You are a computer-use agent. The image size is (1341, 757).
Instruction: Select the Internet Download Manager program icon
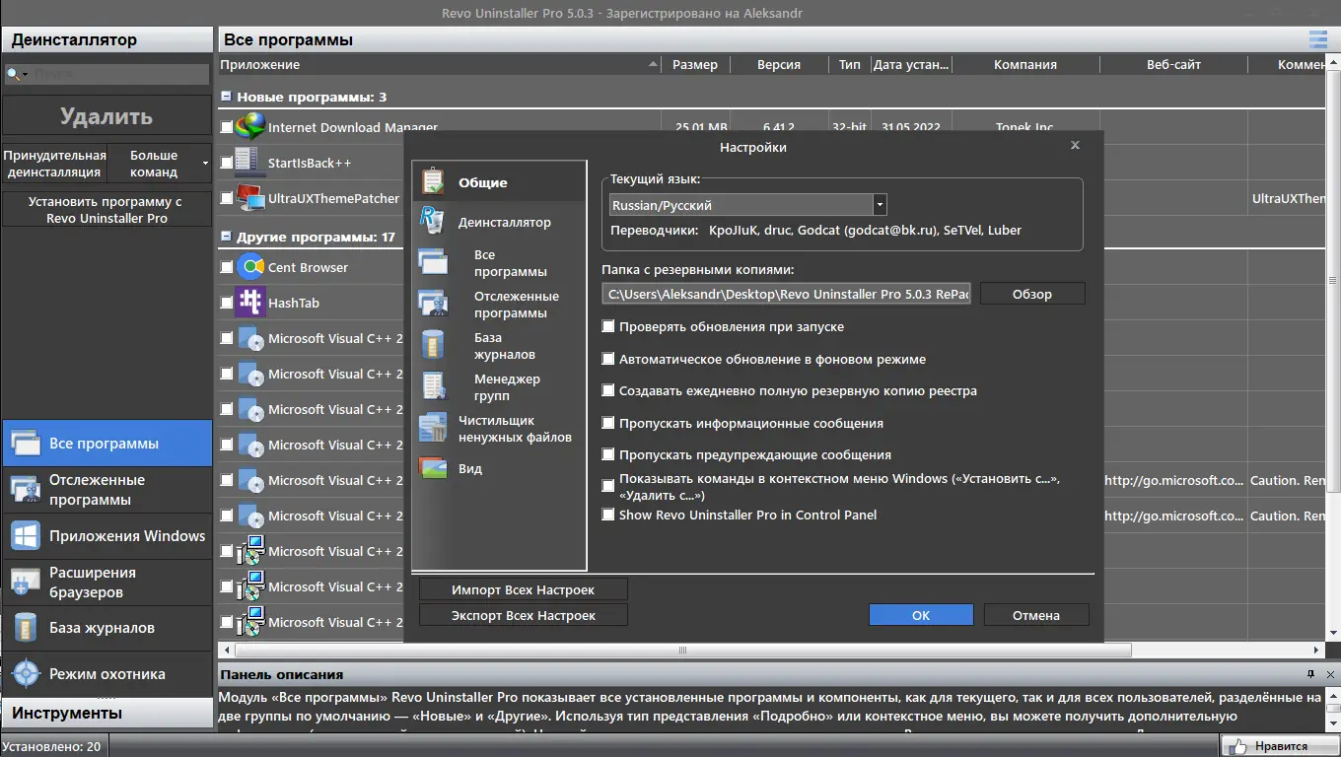tap(250, 127)
